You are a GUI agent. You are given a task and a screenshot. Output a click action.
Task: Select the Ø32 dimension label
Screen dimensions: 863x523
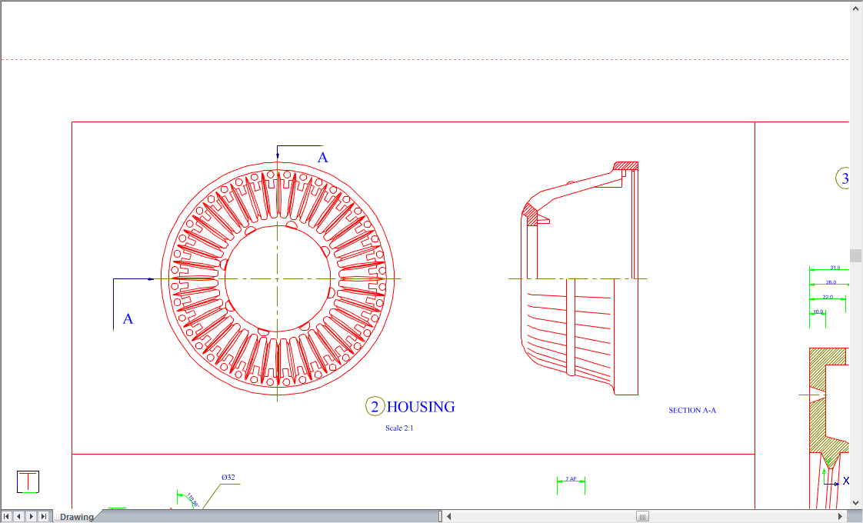228,478
